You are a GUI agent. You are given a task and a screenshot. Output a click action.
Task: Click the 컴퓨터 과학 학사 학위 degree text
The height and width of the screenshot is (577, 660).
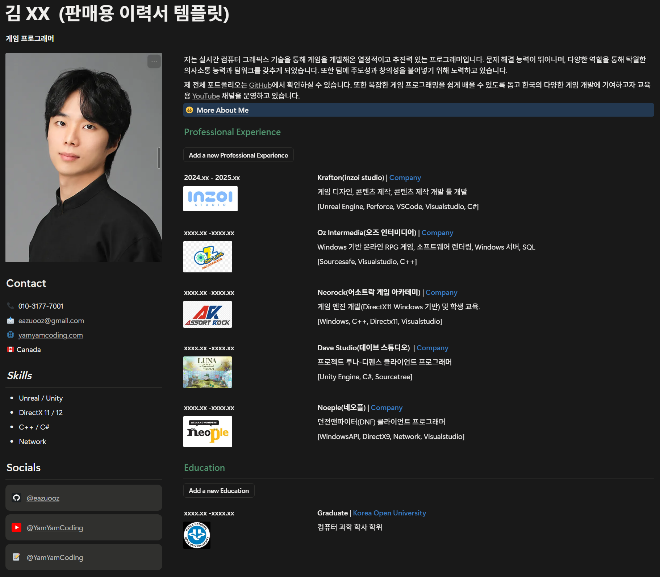(x=350, y=527)
